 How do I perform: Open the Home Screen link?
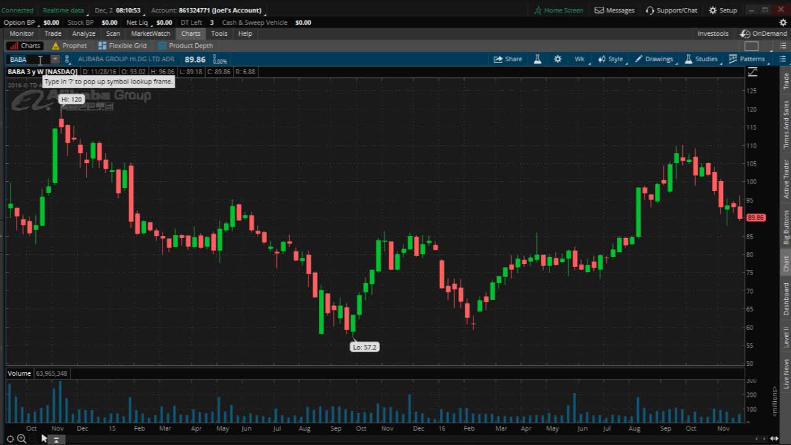pos(559,10)
